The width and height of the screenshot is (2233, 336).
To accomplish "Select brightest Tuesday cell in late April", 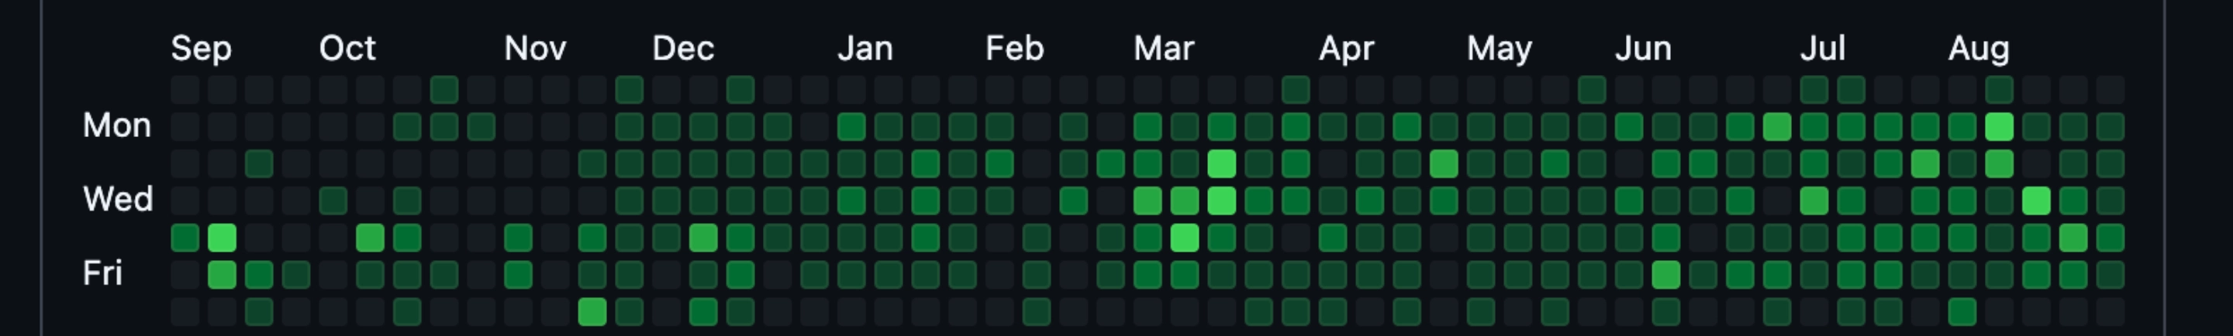I will (1443, 163).
